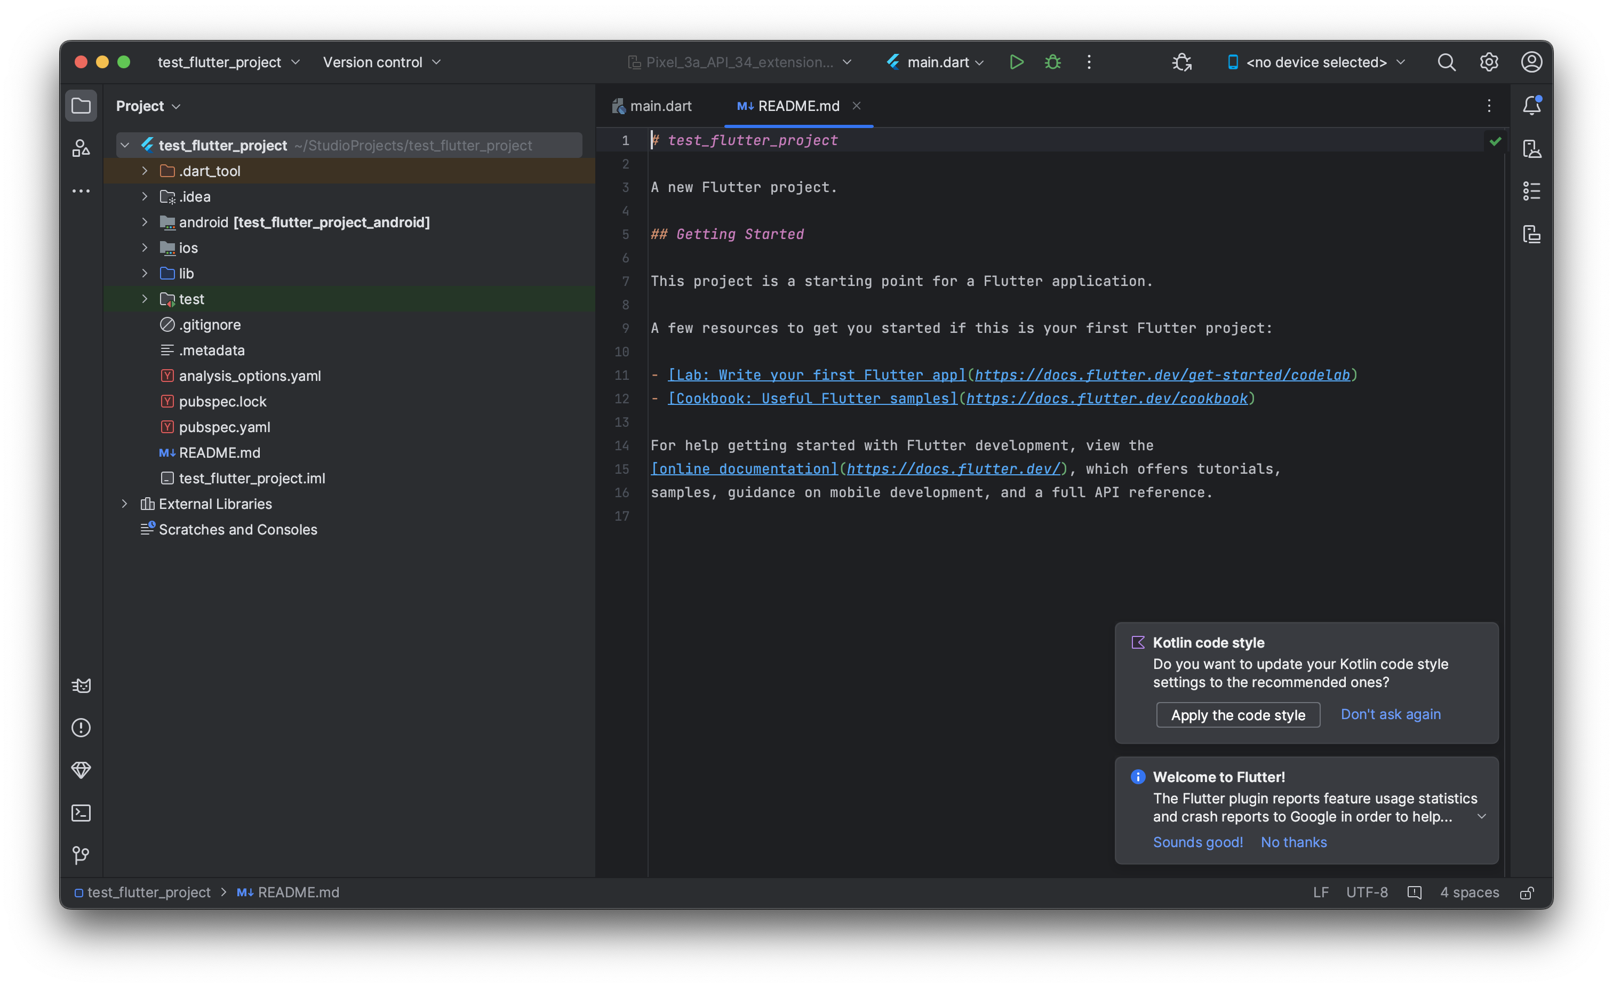Toggle reader mode icon in status bar

(x=1414, y=893)
